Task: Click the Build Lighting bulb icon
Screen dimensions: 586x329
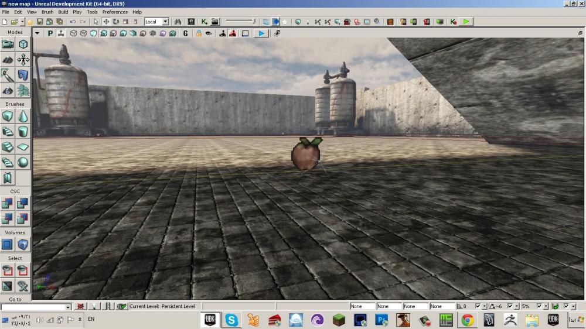Action: 307,22
